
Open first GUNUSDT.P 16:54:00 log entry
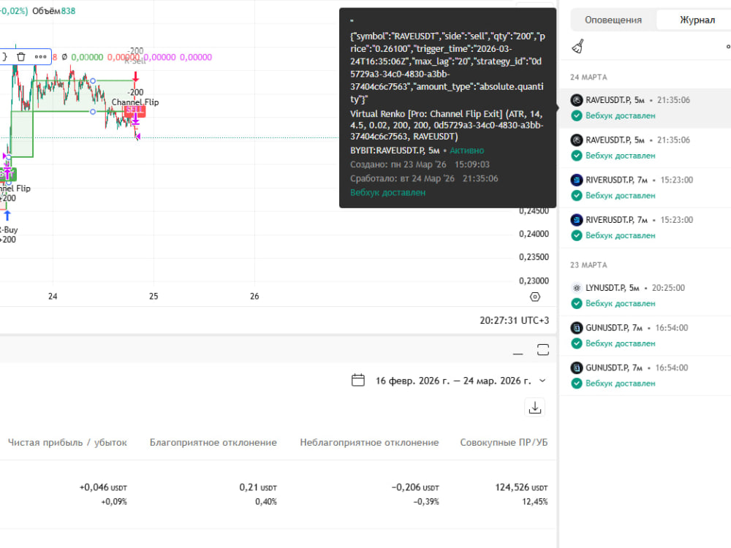645,335
